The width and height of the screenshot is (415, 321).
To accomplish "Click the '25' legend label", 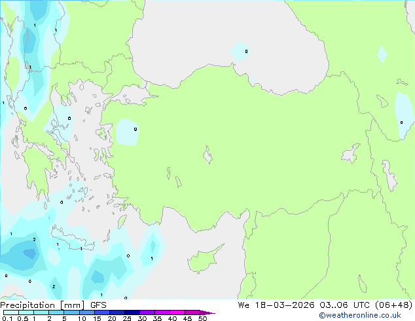I will pyautogui.click(x=127, y=318).
